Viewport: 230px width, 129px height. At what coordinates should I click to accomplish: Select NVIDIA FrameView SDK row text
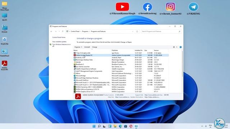[x=89, y=87]
